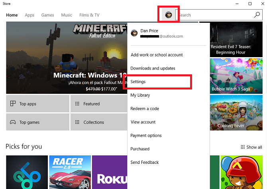Click the Collections dots icon

point(77,122)
